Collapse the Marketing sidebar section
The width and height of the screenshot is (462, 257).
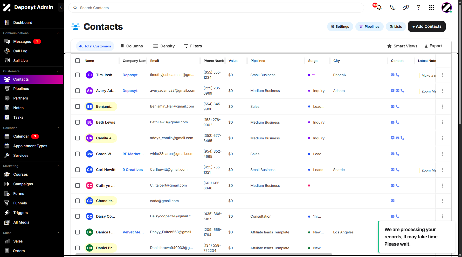pyautogui.click(x=58, y=166)
